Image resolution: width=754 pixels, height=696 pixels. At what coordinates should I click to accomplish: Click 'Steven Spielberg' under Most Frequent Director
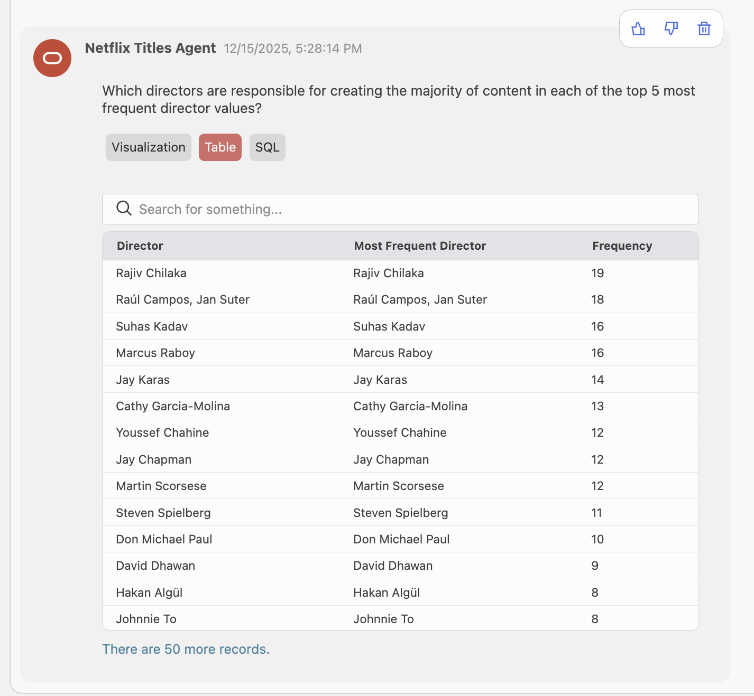(x=400, y=513)
